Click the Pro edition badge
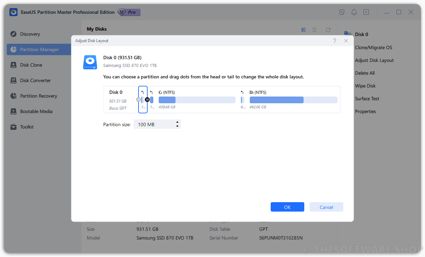Viewport: 425px width, 257px height. coord(129,12)
